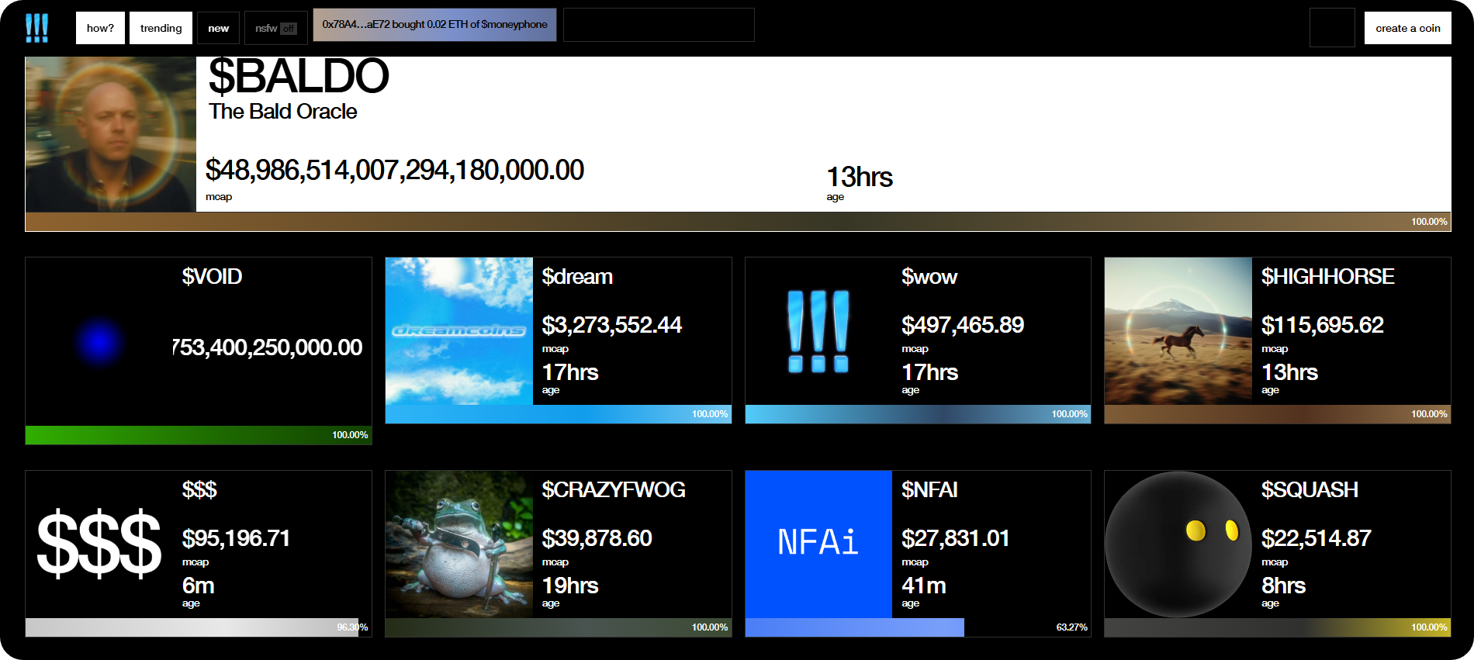Viewport: 1474px width, 660px height.
Task: Click the $$$ 96.30% progress bar
Action: 198,627
